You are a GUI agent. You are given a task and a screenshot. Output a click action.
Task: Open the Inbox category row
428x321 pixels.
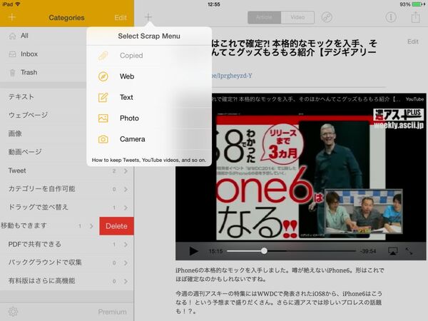click(x=43, y=54)
